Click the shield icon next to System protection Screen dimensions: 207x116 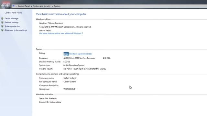pyautogui.click(x=2, y=26)
